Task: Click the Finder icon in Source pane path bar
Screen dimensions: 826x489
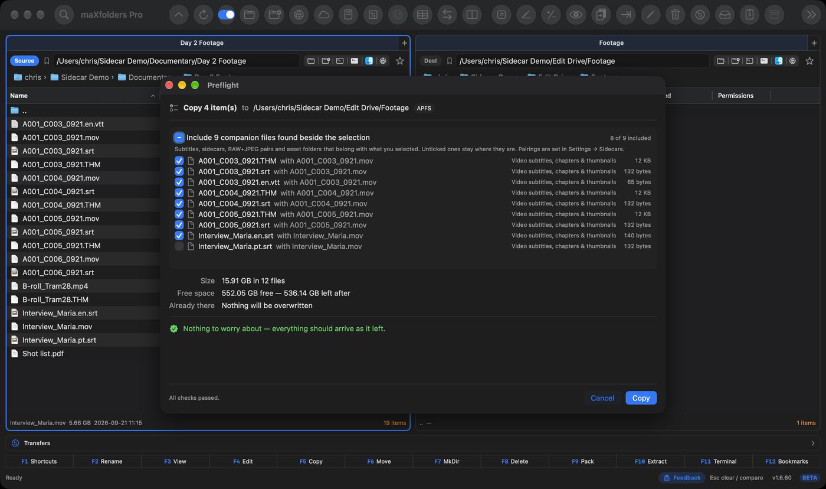Action: click(x=369, y=61)
